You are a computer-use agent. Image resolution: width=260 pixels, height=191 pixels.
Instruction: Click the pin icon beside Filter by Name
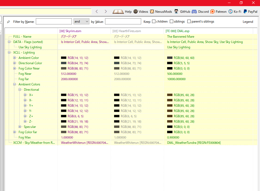(8, 22)
